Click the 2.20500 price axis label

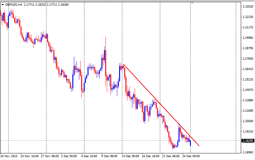[248, 121]
